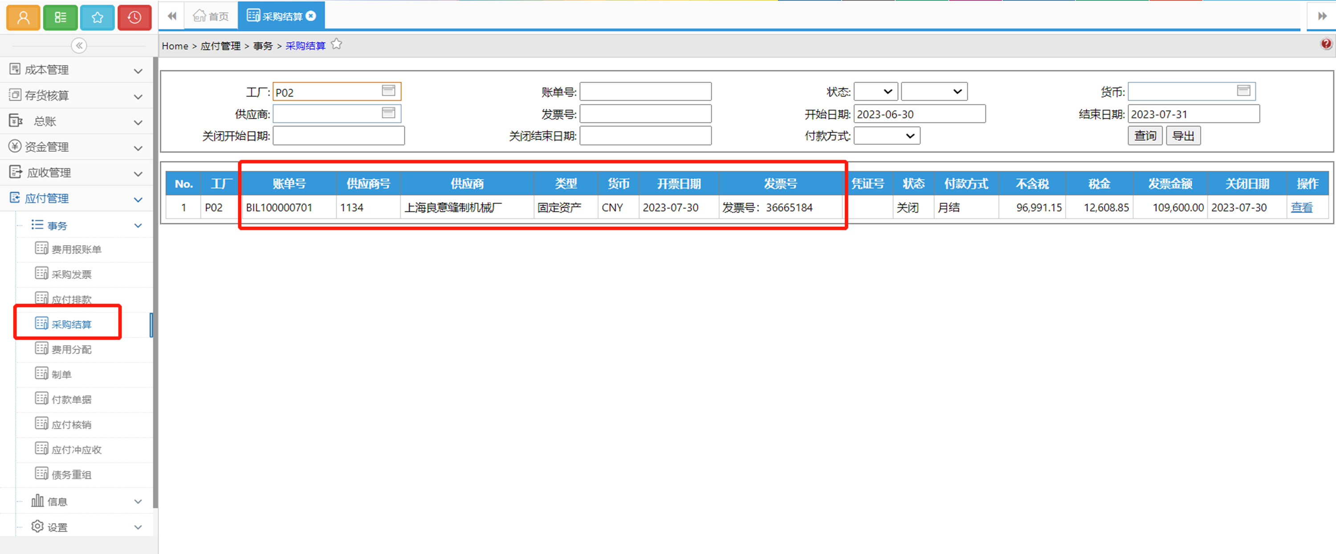Screen dimensions: 1336x554
Task: Click the 导出 button
Action: click(1184, 136)
